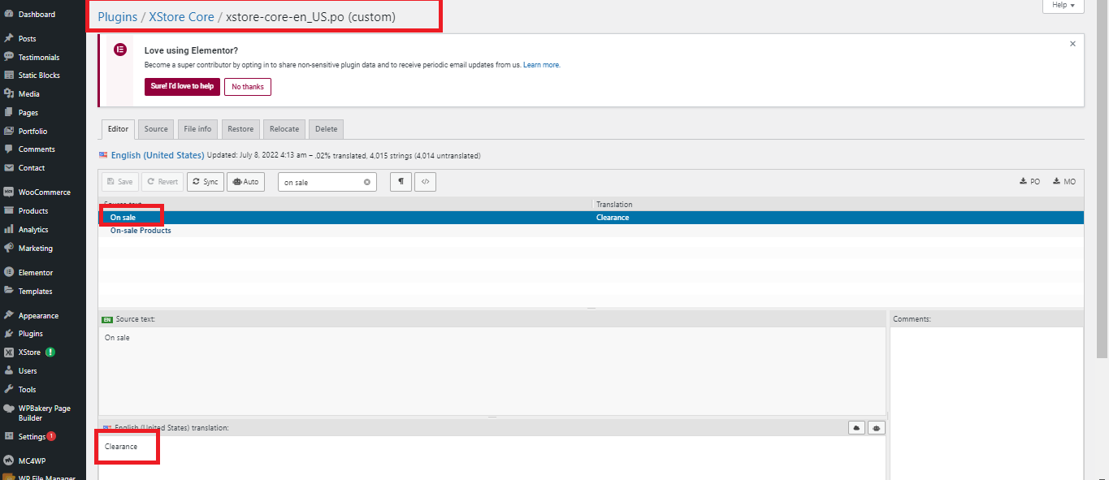Click the Save toolbar button
The image size is (1109, 480).
[119, 182]
